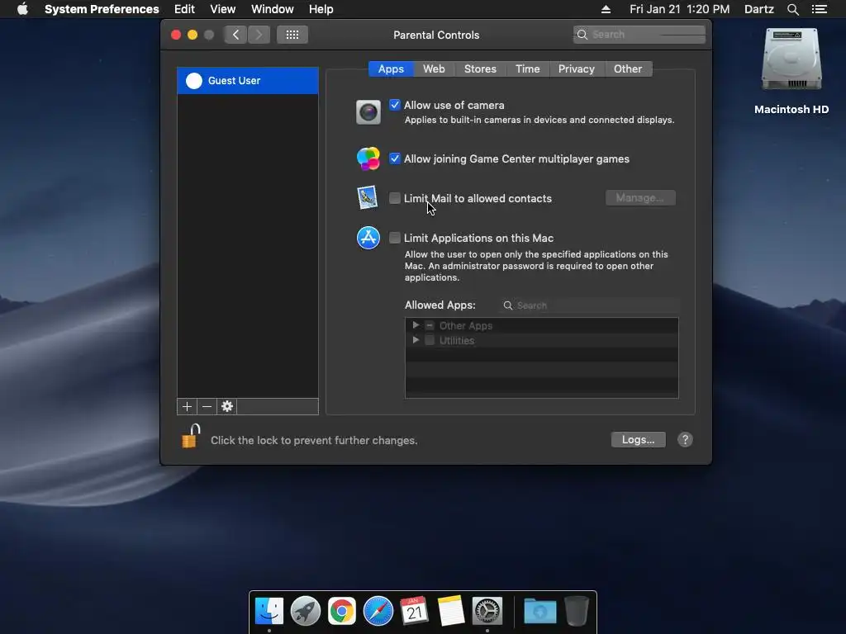The height and width of the screenshot is (634, 846).
Task: Switch to the Time tab
Action: coord(527,69)
